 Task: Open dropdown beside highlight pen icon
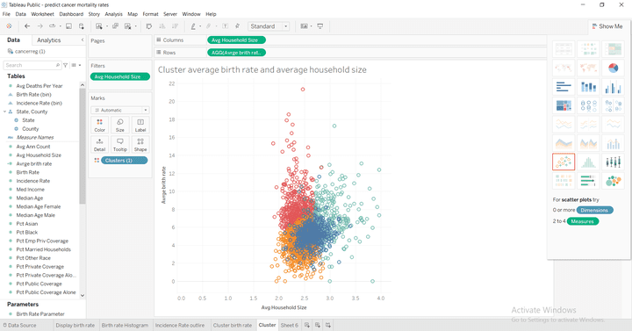pos(200,26)
